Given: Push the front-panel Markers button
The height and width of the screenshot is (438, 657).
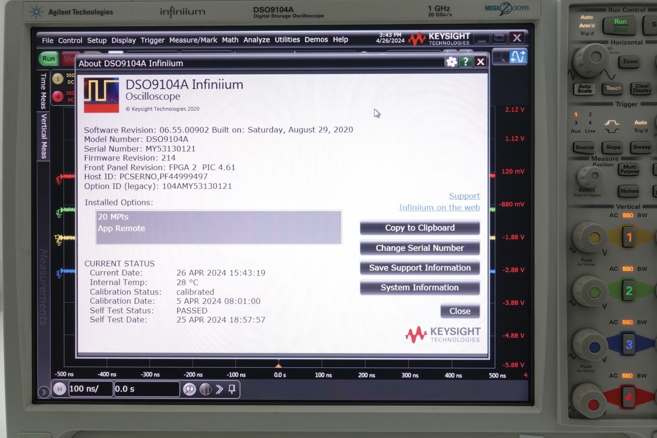Looking at the screenshot, I should coord(629,191).
